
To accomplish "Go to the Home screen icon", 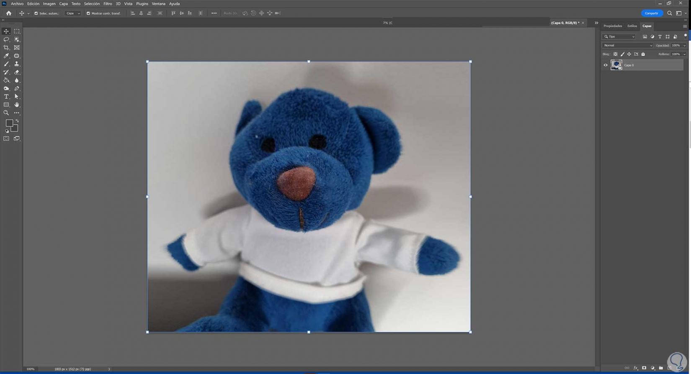I will [x=8, y=13].
